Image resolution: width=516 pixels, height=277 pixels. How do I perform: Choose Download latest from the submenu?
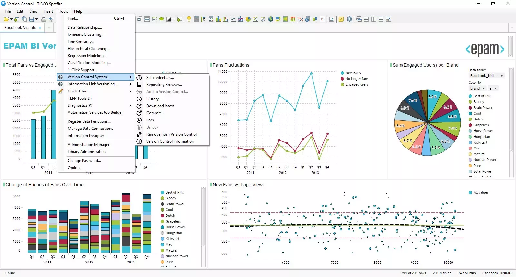(x=160, y=106)
